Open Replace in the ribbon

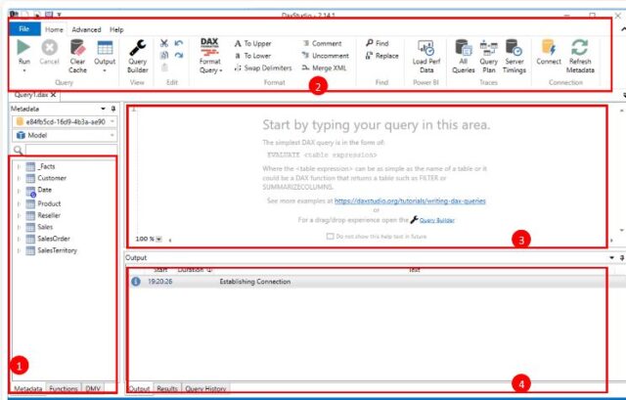[382, 56]
